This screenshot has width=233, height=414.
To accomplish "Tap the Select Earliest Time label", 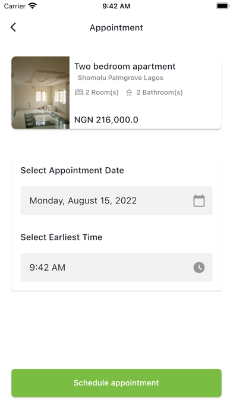I will point(61,237).
